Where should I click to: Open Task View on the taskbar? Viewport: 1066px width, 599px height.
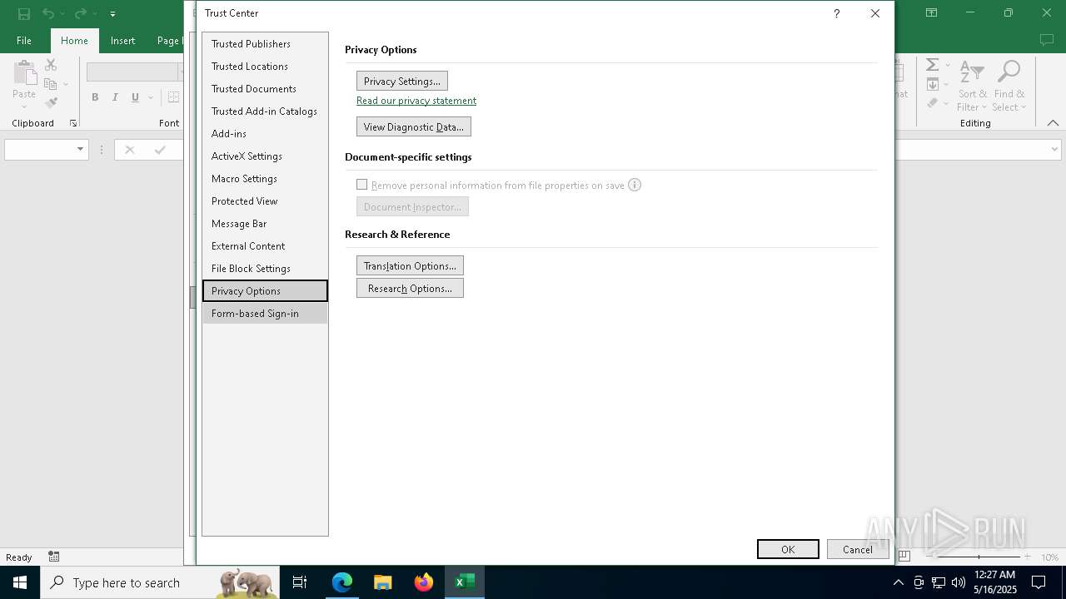[x=300, y=582]
